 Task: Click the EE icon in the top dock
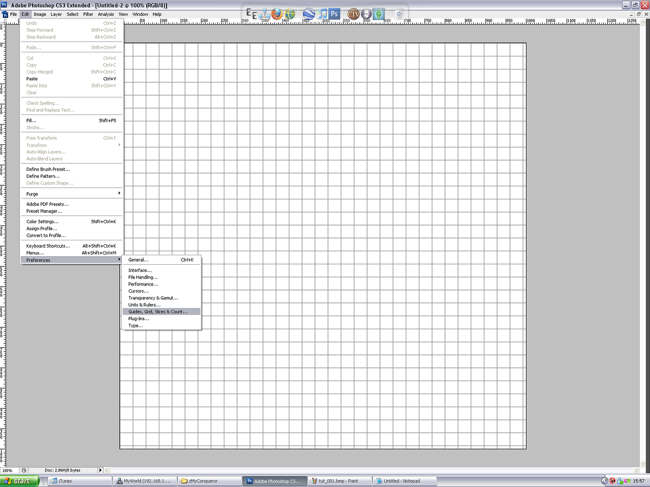tap(251, 14)
